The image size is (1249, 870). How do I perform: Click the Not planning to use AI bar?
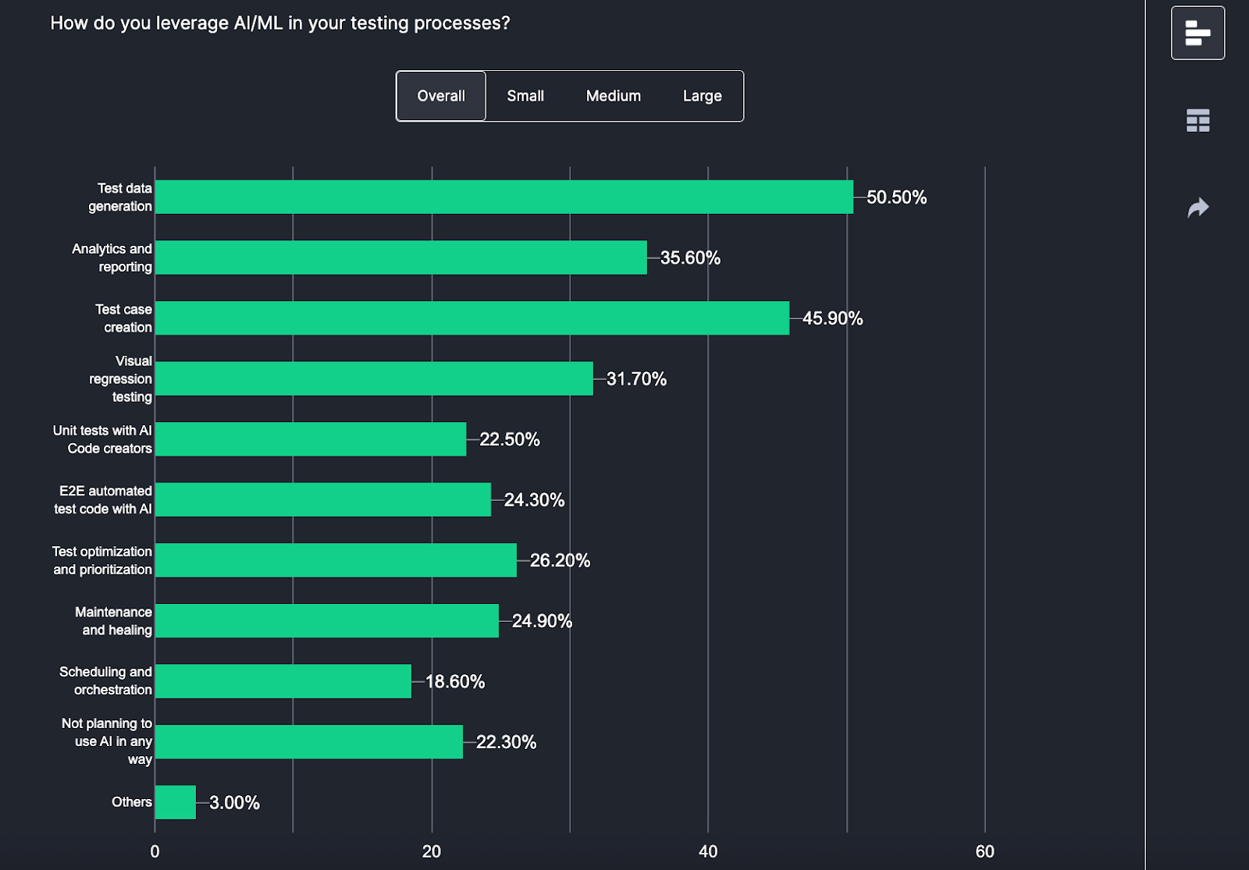308,742
